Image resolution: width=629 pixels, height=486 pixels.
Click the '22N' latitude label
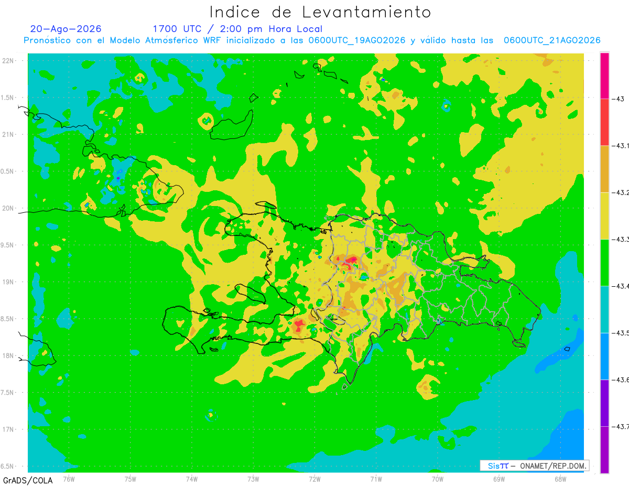point(8,61)
